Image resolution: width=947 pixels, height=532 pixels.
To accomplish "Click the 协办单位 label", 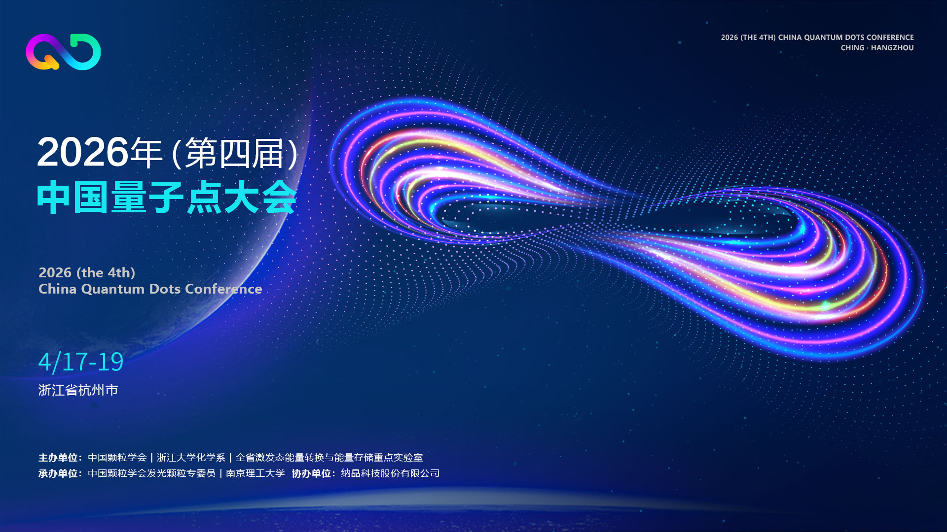I will point(312,473).
